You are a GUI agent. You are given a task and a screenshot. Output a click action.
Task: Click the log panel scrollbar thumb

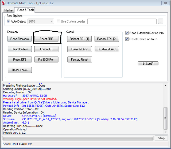(166, 118)
